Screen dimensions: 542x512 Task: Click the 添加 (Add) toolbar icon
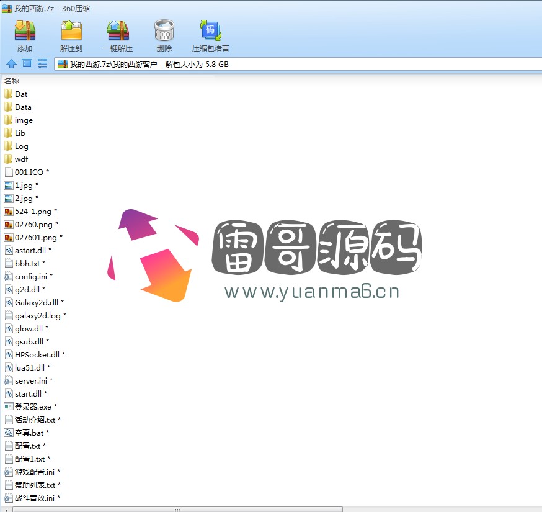coord(25,30)
